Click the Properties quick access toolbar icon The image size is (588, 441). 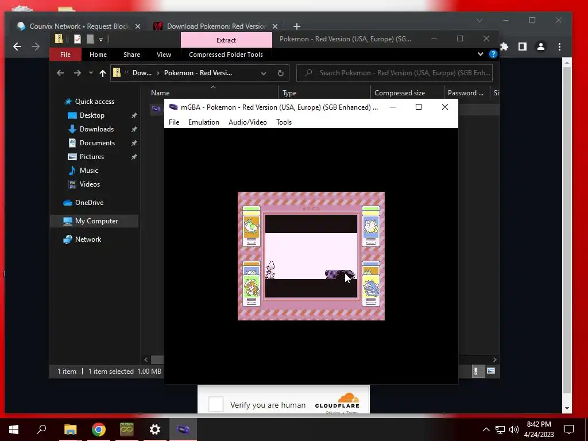coord(78,39)
